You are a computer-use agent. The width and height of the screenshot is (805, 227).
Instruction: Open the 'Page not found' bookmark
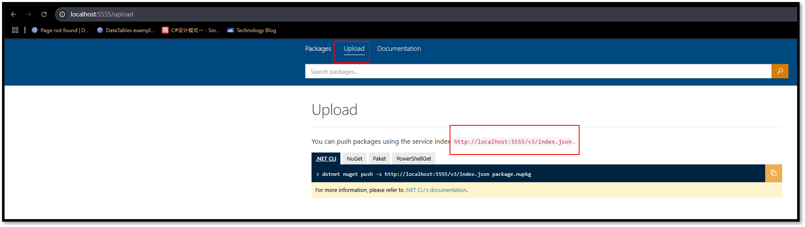point(60,30)
